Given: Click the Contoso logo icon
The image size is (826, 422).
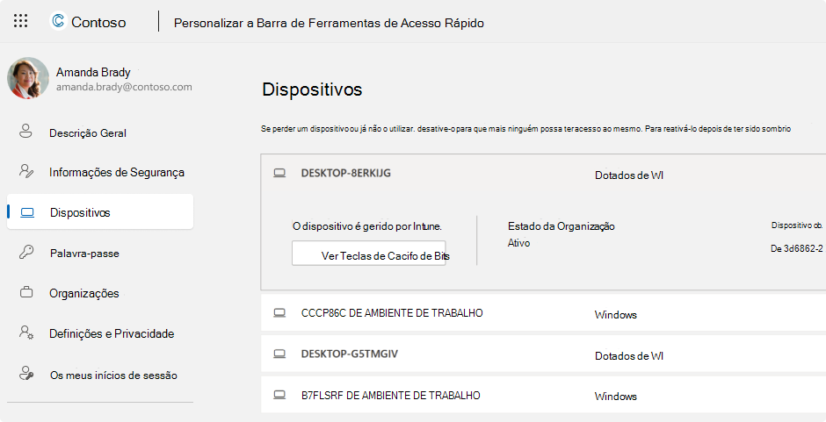Looking at the screenshot, I should [x=59, y=21].
